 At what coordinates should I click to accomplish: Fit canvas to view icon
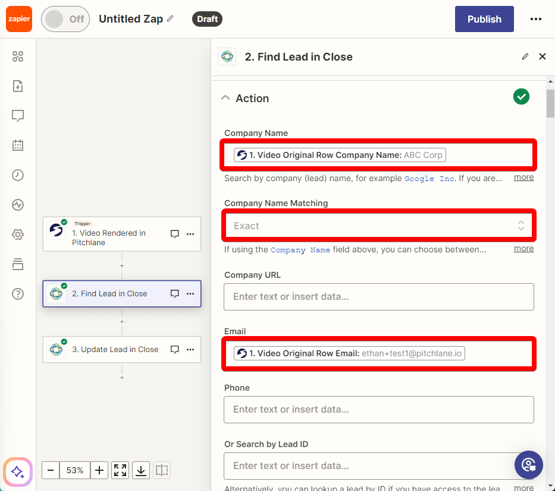pyautogui.click(x=120, y=470)
